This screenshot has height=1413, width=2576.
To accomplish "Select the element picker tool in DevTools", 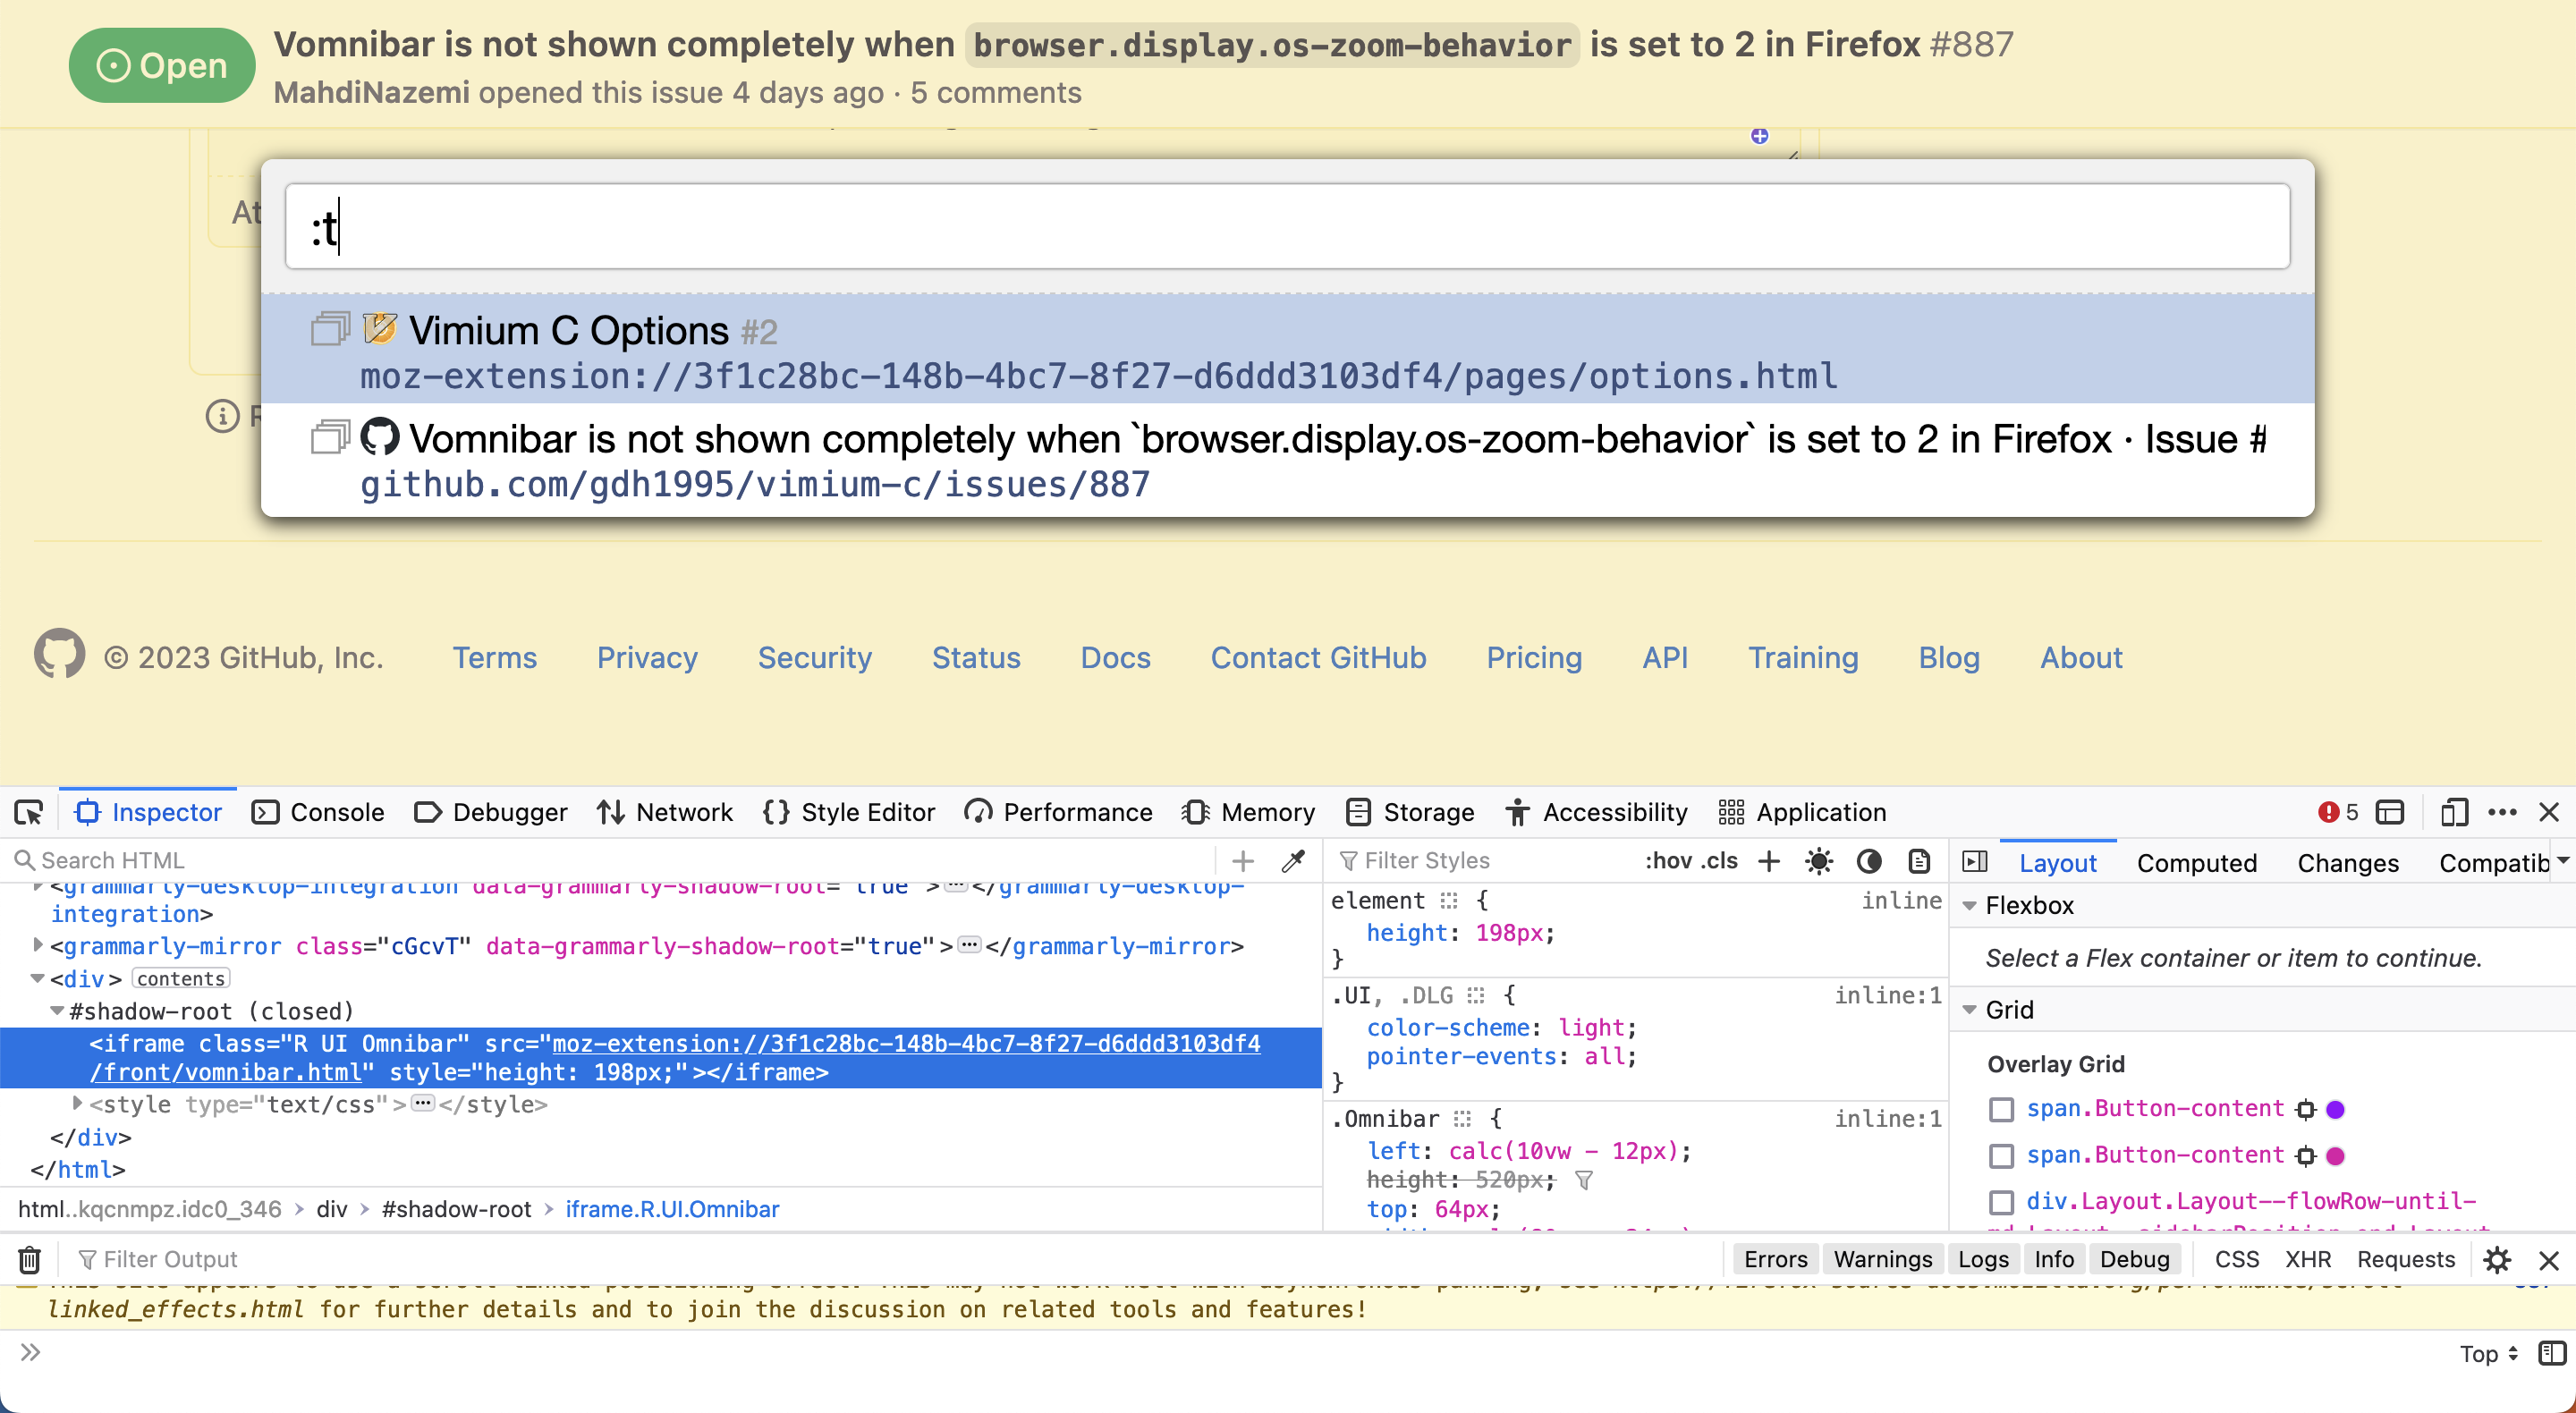I will pyautogui.click(x=28, y=812).
